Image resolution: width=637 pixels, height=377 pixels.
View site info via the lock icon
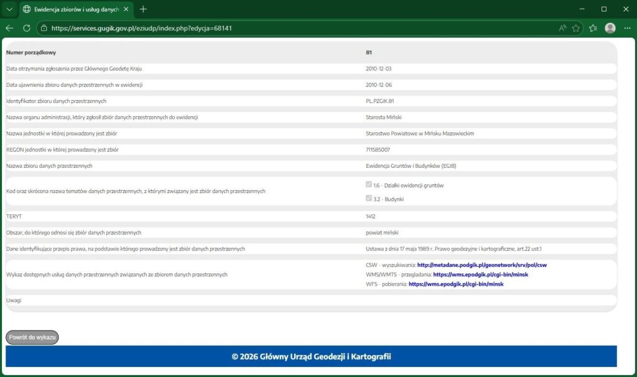(x=43, y=28)
